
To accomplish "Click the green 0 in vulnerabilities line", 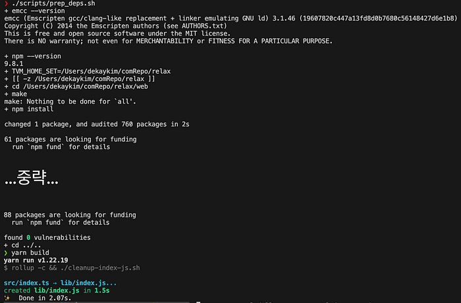I will click(x=28, y=237).
